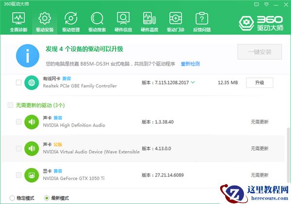Click version text 27.21.14.6089
The height and width of the screenshot is (204, 291).
[x=169, y=175]
